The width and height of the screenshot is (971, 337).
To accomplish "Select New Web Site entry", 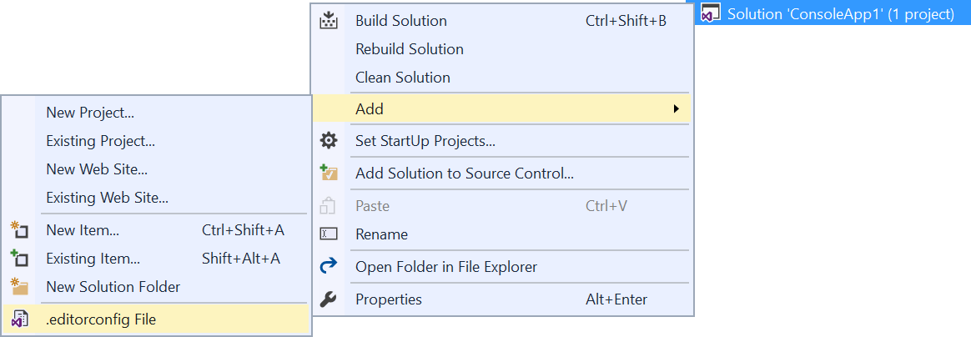I will [x=97, y=169].
